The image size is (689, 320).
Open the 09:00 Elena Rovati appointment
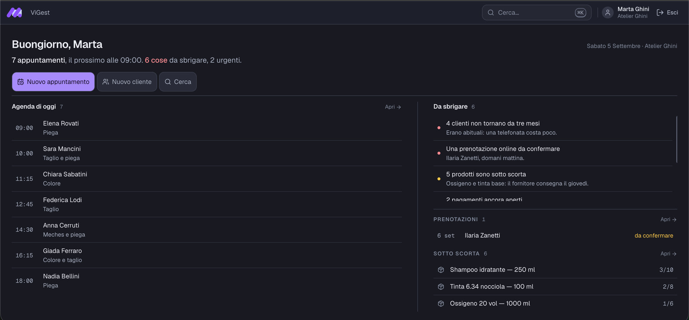point(207,128)
